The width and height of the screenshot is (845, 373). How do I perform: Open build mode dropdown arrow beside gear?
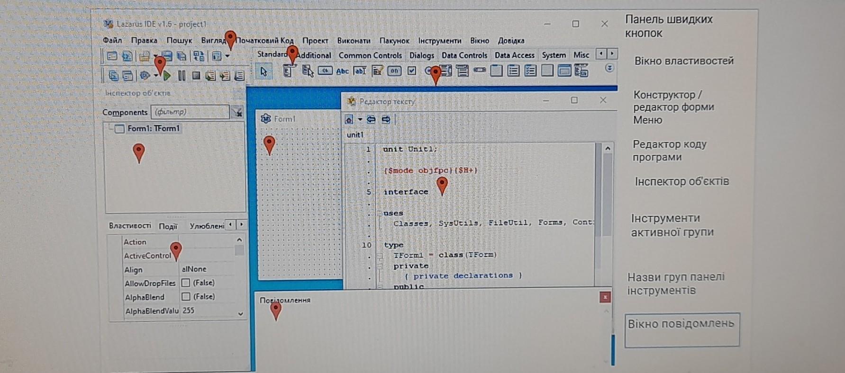[x=156, y=75]
